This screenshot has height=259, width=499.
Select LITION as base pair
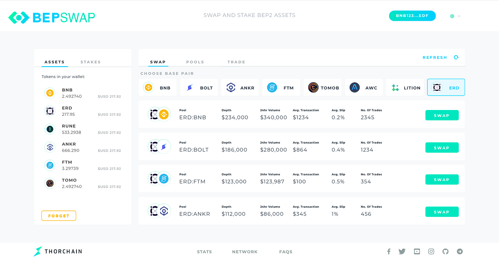pos(405,87)
